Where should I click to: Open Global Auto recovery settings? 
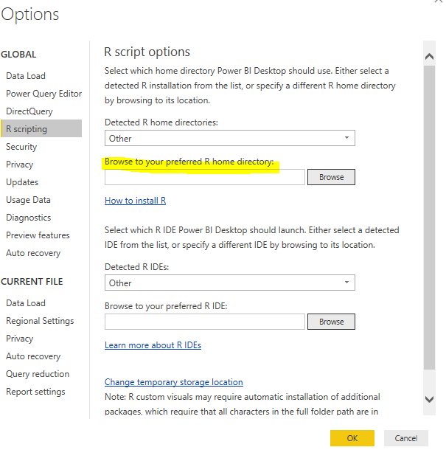tap(33, 253)
